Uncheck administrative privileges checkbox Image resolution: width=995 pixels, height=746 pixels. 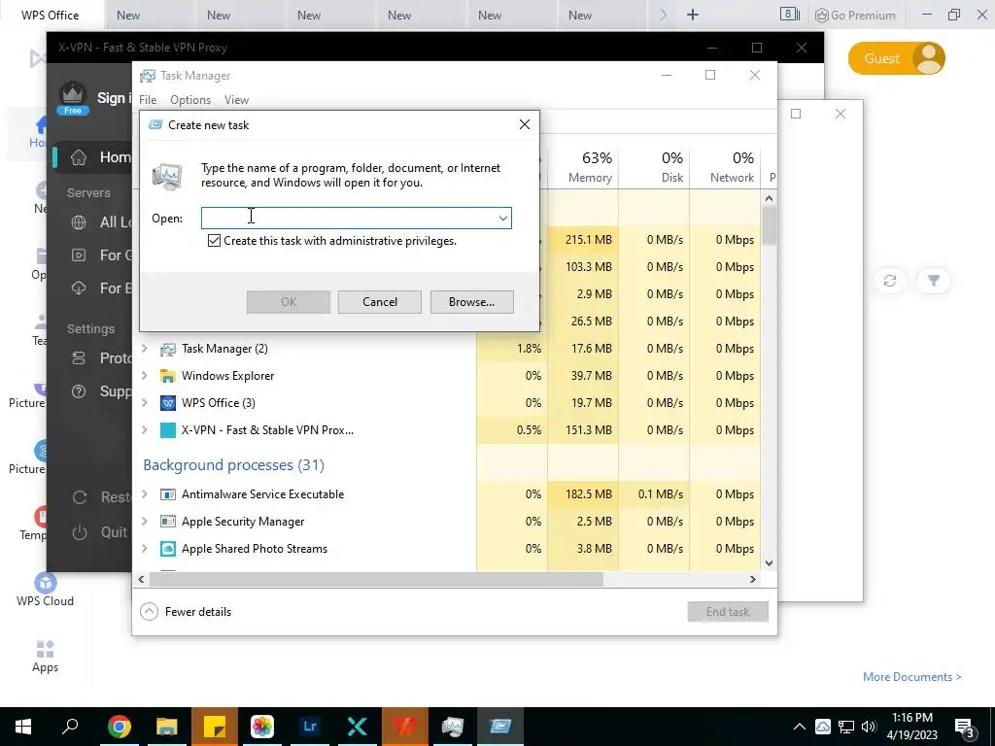coord(214,241)
